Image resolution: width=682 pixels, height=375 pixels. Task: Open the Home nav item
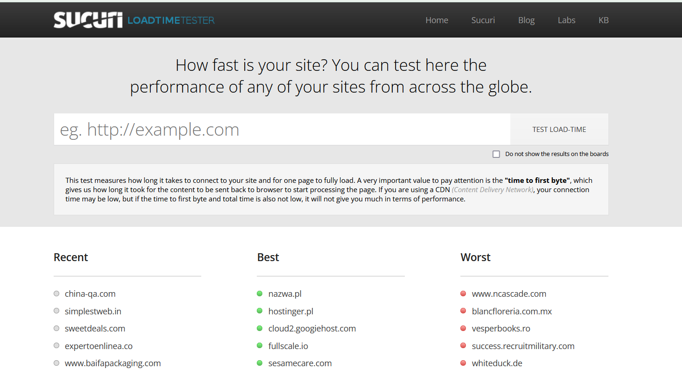click(x=437, y=20)
